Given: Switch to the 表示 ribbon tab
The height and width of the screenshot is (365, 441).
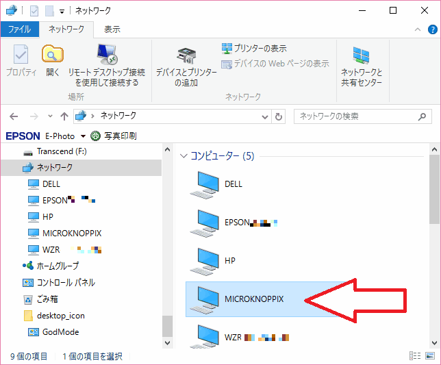Looking at the screenshot, I should pyautogui.click(x=112, y=29).
